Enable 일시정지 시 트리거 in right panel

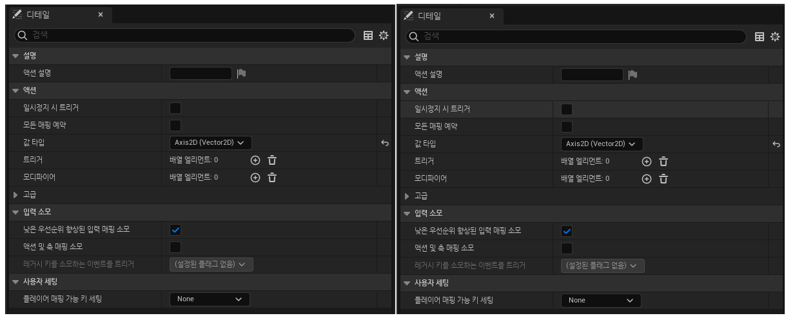[567, 109]
